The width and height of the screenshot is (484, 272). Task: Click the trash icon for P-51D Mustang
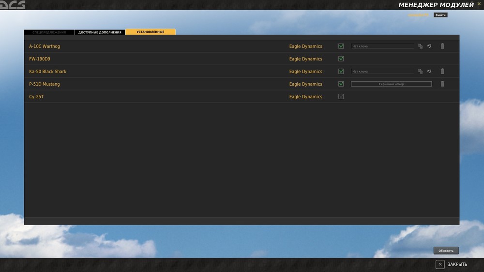click(442, 84)
